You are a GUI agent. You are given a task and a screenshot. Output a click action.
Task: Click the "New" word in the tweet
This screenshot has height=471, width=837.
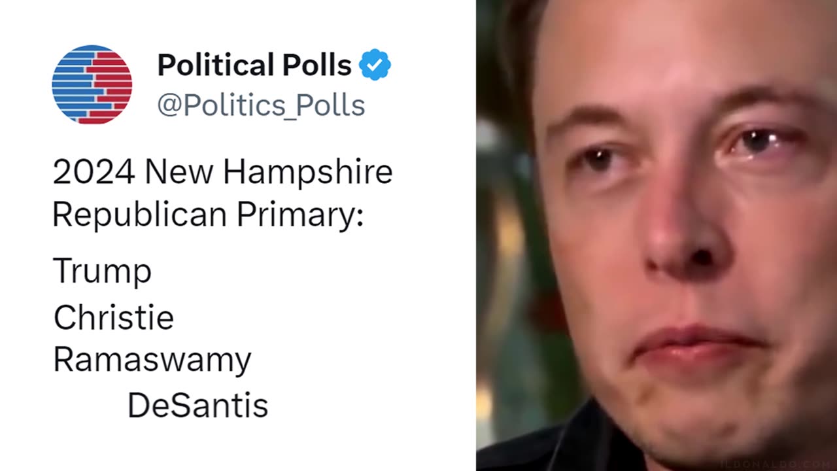point(180,173)
